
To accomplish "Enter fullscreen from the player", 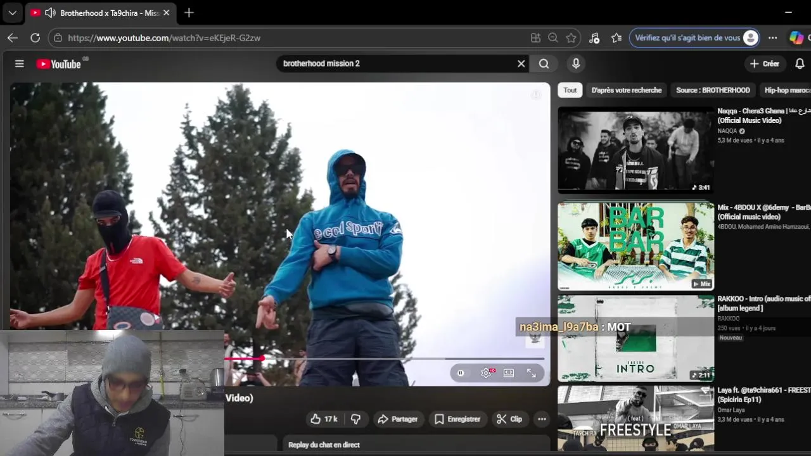I will click(532, 373).
